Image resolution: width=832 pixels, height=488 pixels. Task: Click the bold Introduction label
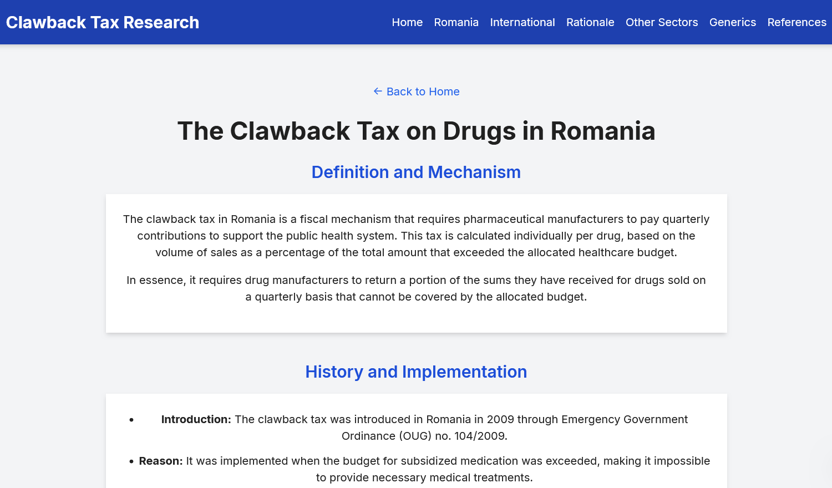(196, 419)
